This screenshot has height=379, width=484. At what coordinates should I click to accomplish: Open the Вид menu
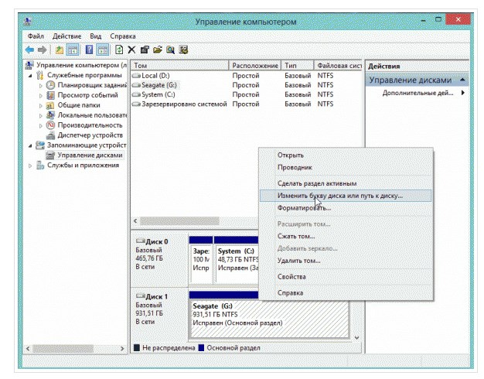[x=95, y=36]
